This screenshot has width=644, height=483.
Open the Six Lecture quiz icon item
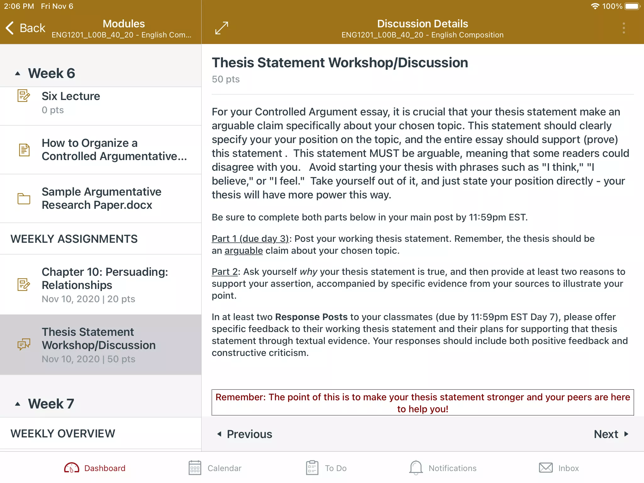[24, 96]
